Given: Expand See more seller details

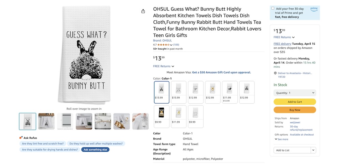Looking at the screenshot, I should pyautogui.click(x=281, y=139).
